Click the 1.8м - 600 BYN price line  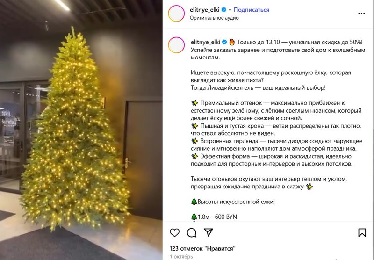coord(214,217)
